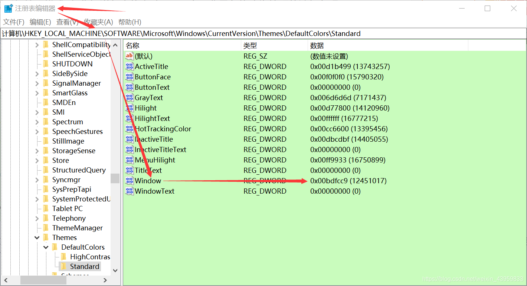Click the StillImage folder icon
Viewport: 527px width, 286px height.
[x=46, y=141]
